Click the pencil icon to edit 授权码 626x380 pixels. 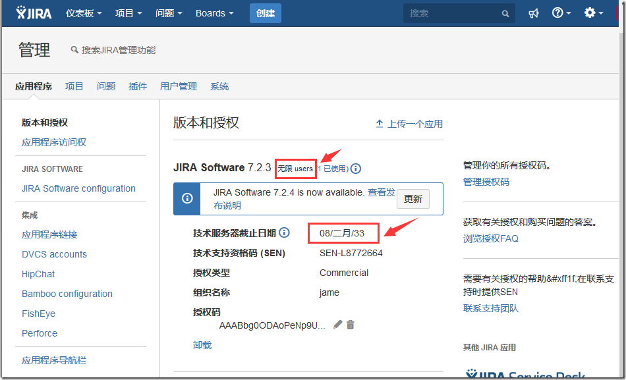tap(338, 325)
